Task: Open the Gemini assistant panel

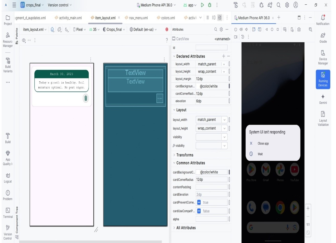Action: tap(323, 99)
